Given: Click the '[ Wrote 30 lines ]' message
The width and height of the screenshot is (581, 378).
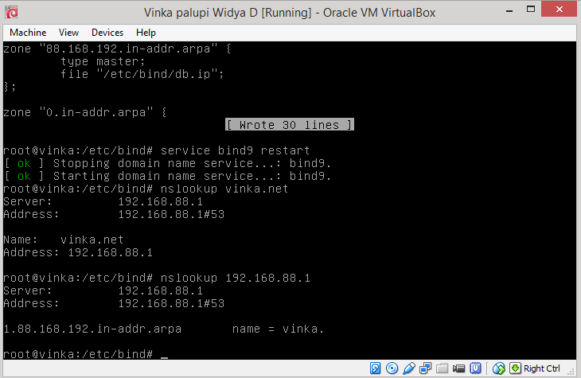Looking at the screenshot, I should [290, 125].
